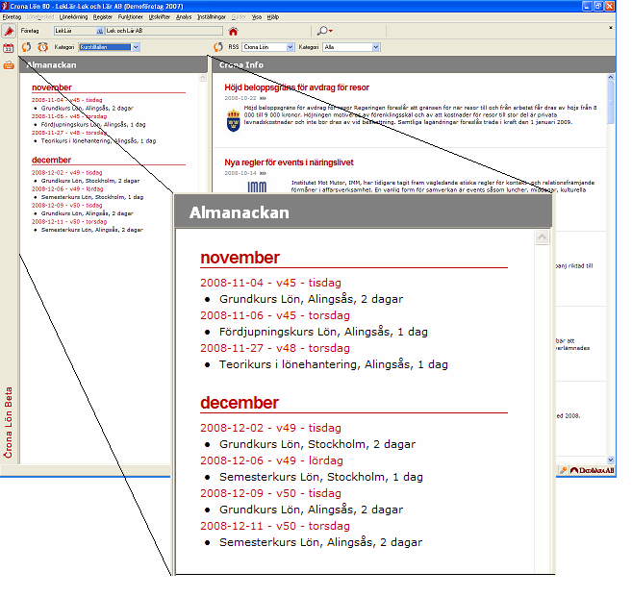Open the article Nya regler för events i näringslivet

click(289, 162)
